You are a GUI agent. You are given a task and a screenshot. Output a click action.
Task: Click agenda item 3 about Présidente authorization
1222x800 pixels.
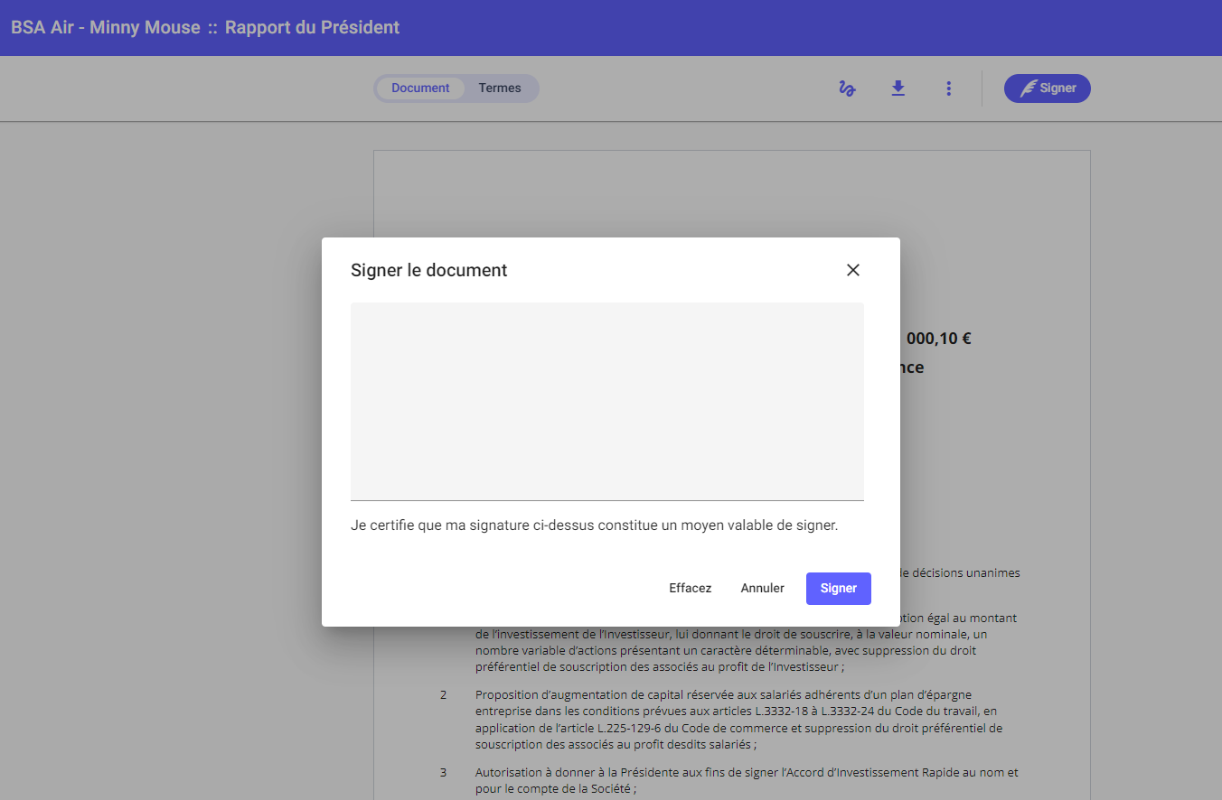point(746,780)
